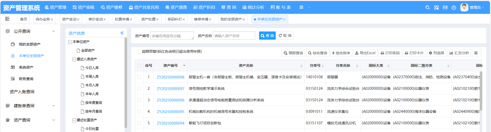Open asset link ZY20250000096
Screen dimensions: 491x132
click(x=170, y=100)
